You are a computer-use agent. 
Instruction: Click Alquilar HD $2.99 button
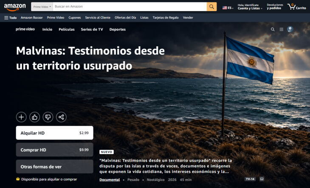(54, 133)
